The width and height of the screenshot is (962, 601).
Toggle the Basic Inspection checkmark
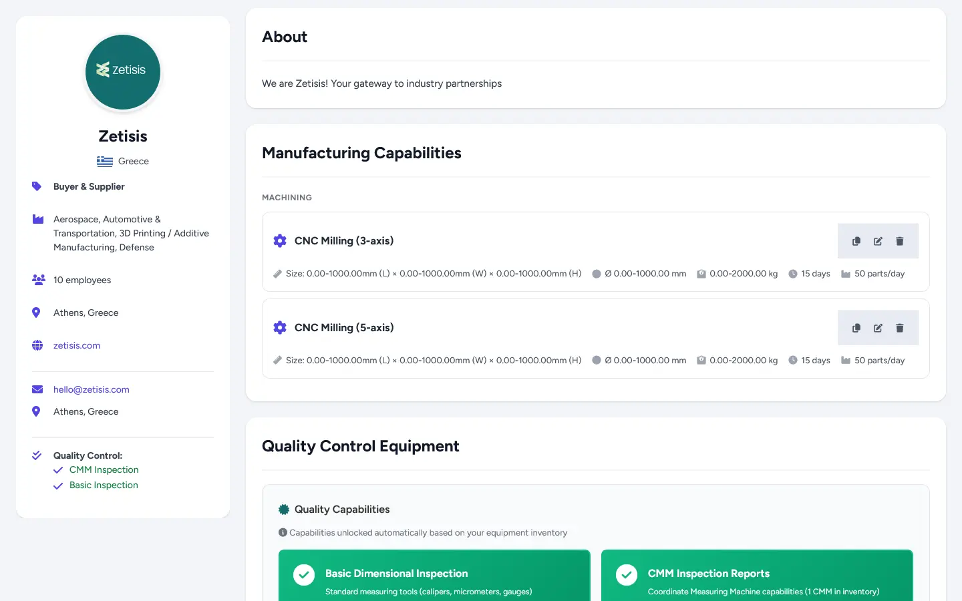[x=58, y=485]
